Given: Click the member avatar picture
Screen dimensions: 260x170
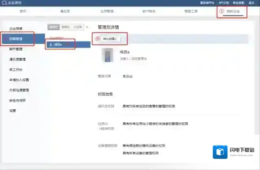Looking at the screenshot, I should [x=108, y=55].
